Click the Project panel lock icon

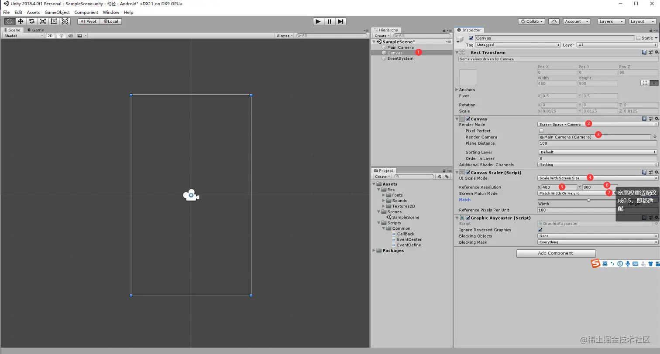pos(444,171)
